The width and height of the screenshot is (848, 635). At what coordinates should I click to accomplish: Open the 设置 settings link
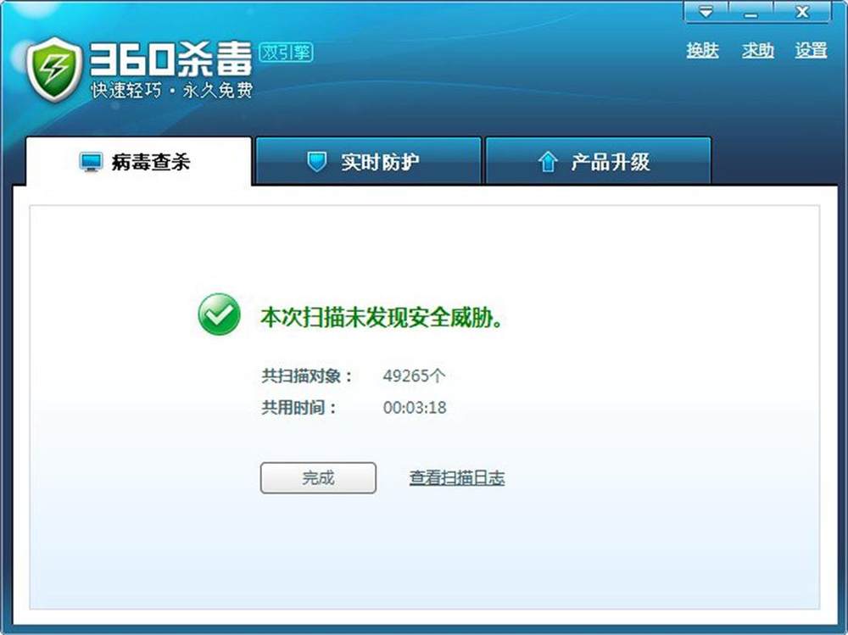811,51
